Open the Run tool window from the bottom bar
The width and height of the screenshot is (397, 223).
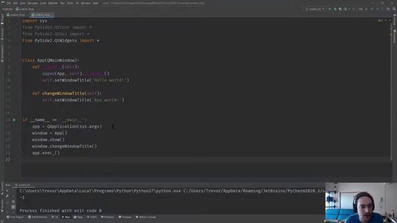(66, 217)
